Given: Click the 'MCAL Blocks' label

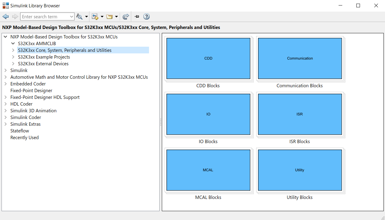Looking at the screenshot, I should click(208, 197).
